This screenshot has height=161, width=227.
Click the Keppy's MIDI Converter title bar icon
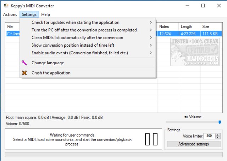pyautogui.click(x=6, y=6)
